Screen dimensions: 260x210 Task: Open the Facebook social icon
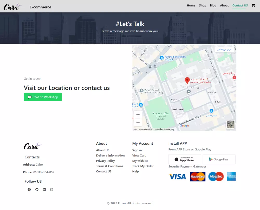coord(29,189)
